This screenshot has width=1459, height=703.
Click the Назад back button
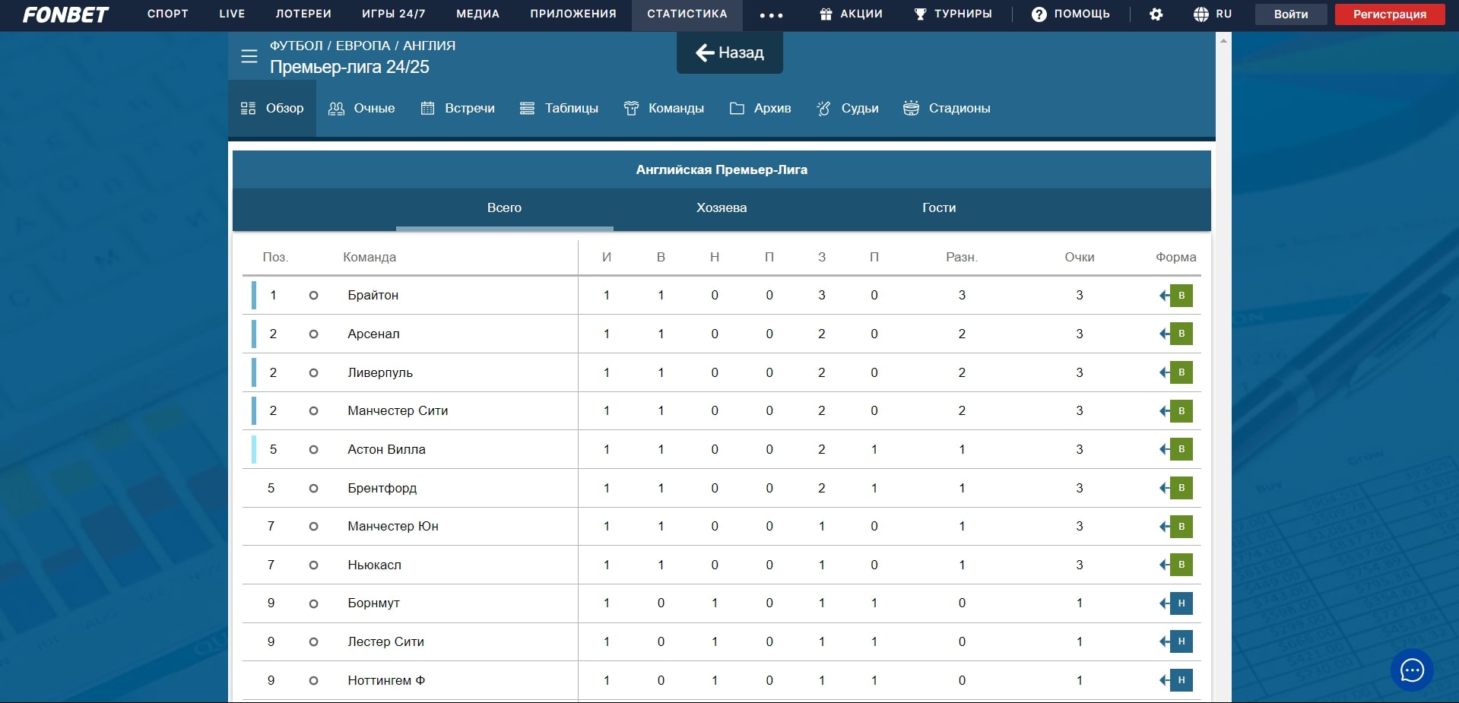coord(730,52)
